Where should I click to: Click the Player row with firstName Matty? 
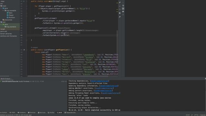[79, 64]
